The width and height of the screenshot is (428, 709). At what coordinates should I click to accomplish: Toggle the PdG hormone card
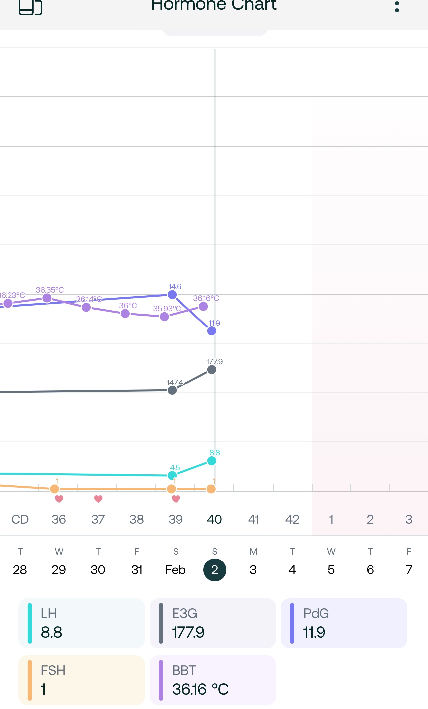tap(344, 623)
